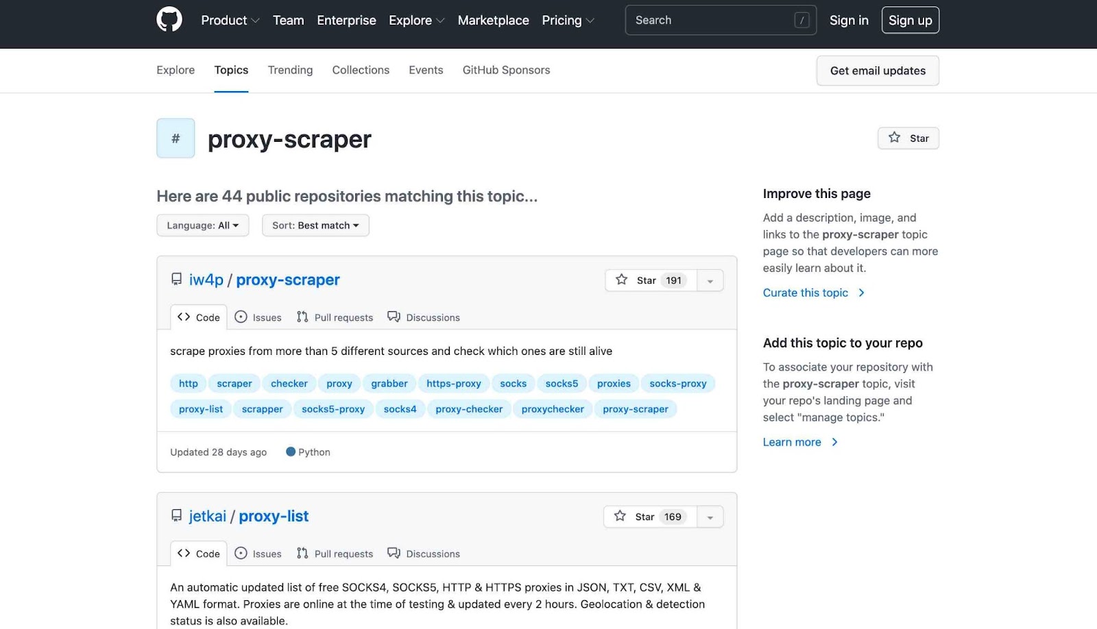
Task: Click the repository icon next to jetkai
Action: point(176,516)
